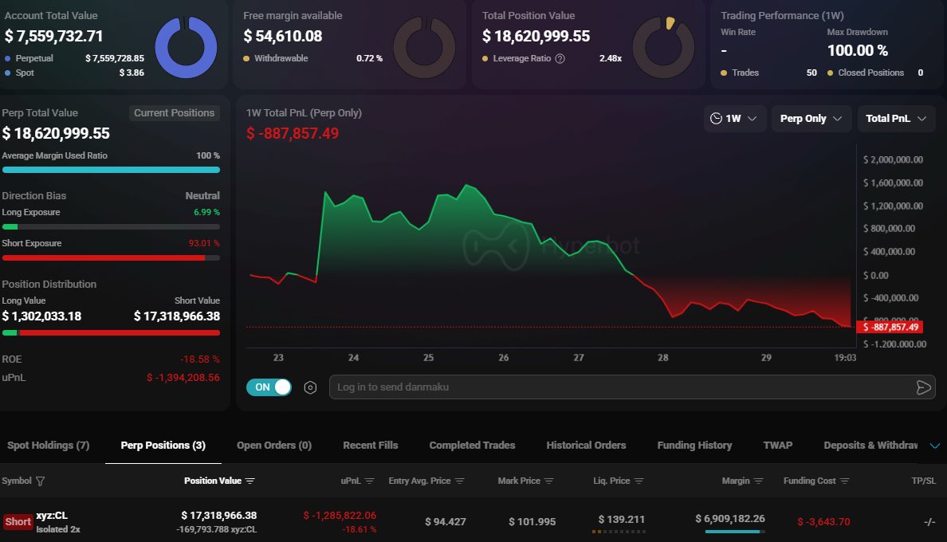Click the Position Distribution long/short bar
This screenshot has width=947, height=542.
point(111,332)
